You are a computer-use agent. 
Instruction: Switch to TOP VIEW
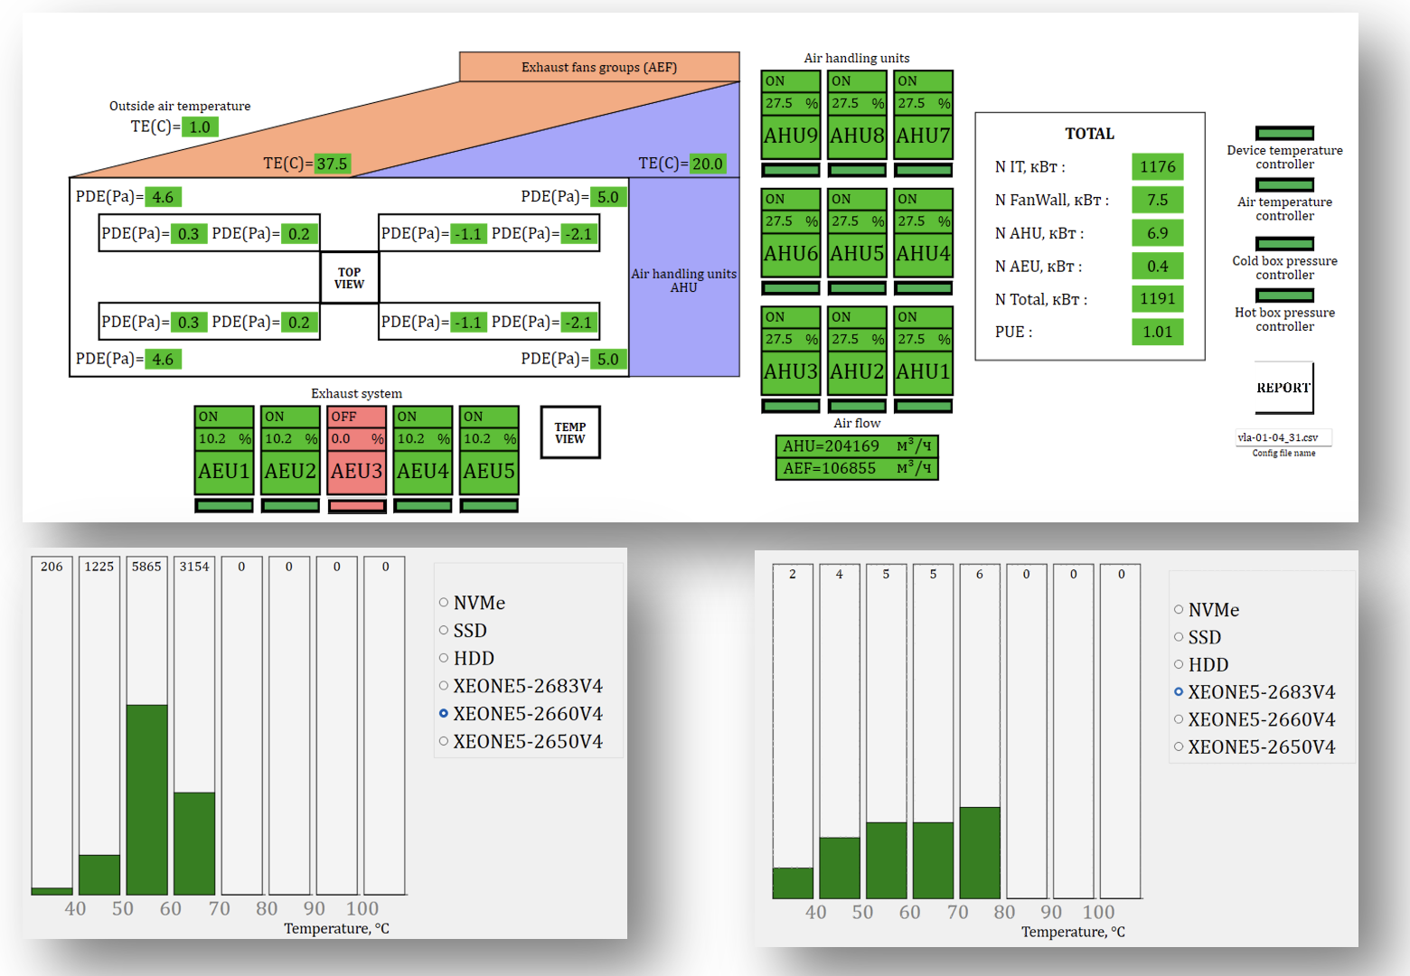(x=350, y=278)
